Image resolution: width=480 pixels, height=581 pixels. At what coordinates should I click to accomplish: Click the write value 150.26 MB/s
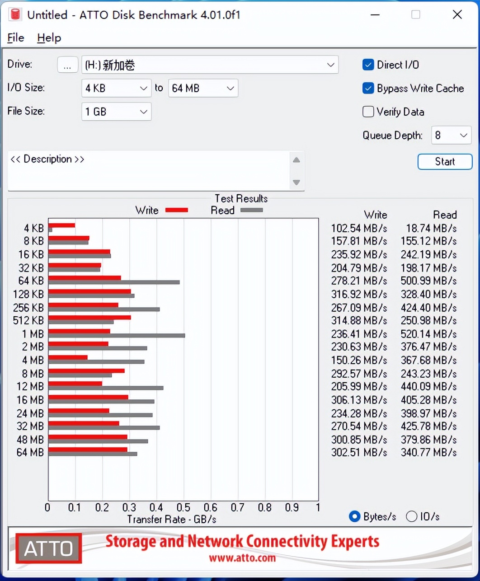tap(359, 360)
